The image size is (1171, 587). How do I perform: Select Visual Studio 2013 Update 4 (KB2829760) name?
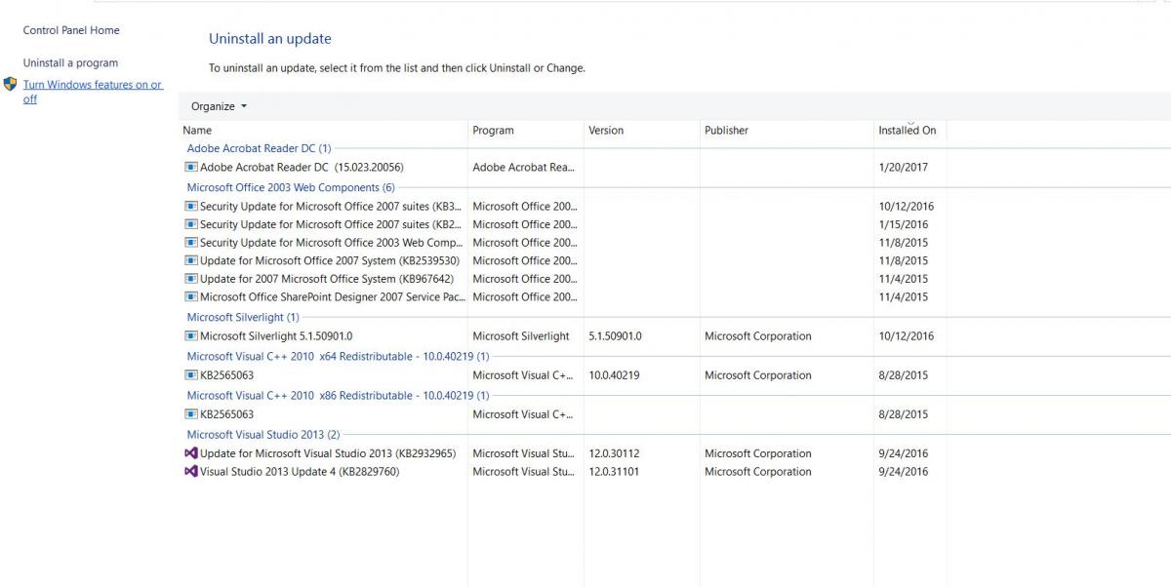(300, 472)
